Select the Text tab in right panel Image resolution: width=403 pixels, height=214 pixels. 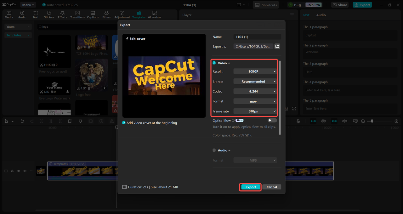(x=306, y=15)
